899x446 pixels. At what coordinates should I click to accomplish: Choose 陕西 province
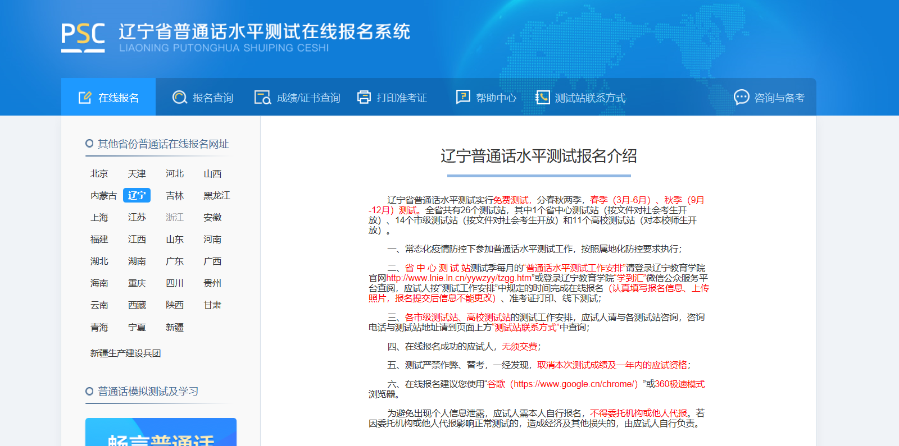tap(175, 305)
